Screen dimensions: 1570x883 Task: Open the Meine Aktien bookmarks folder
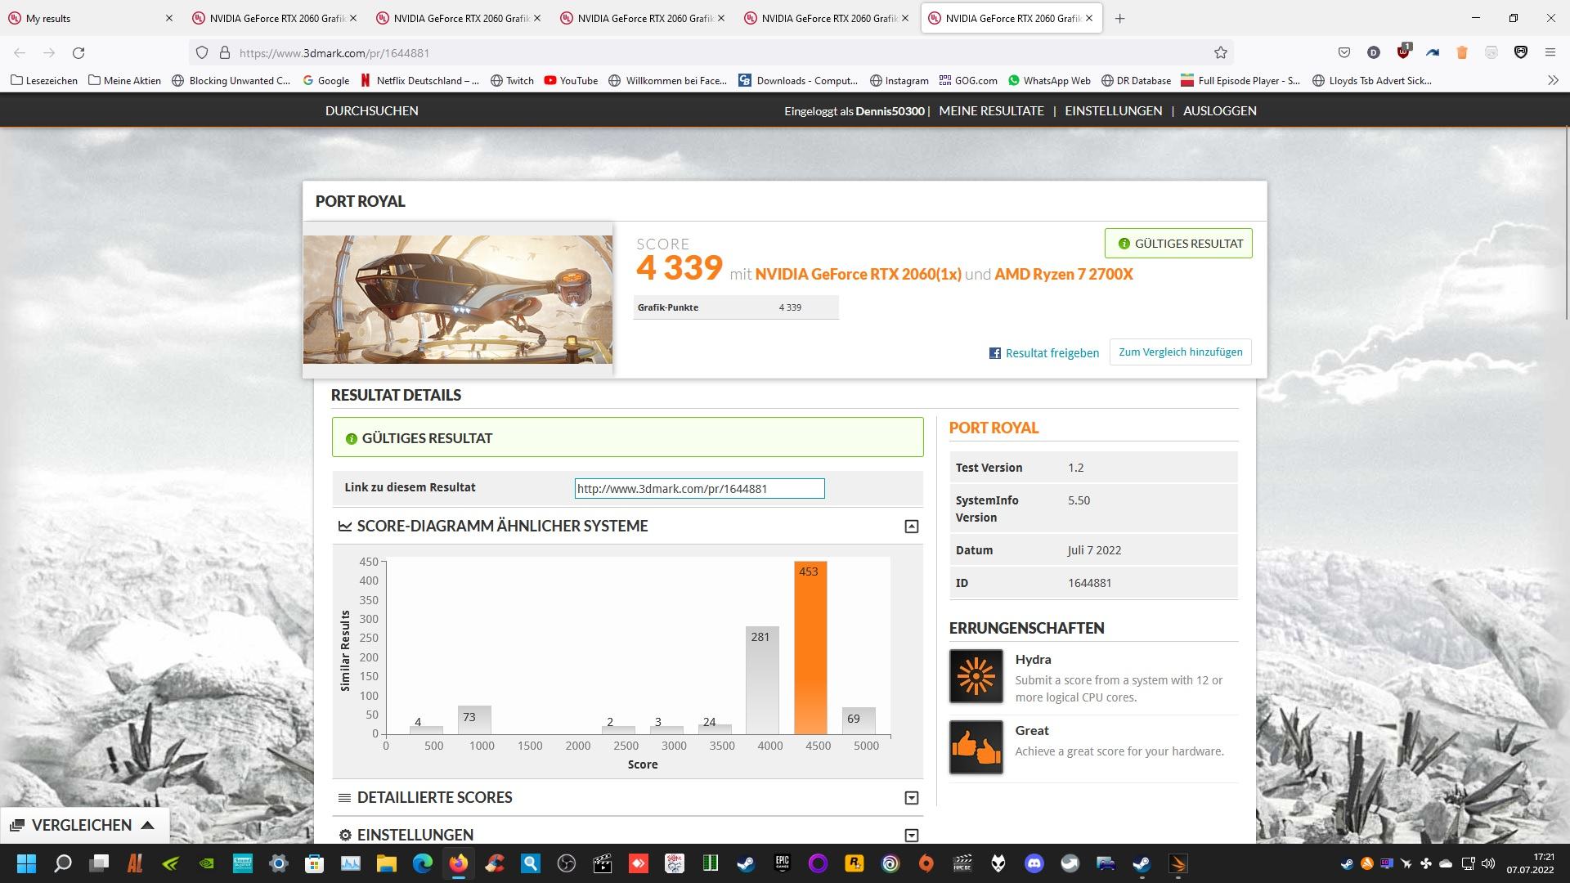124,80
